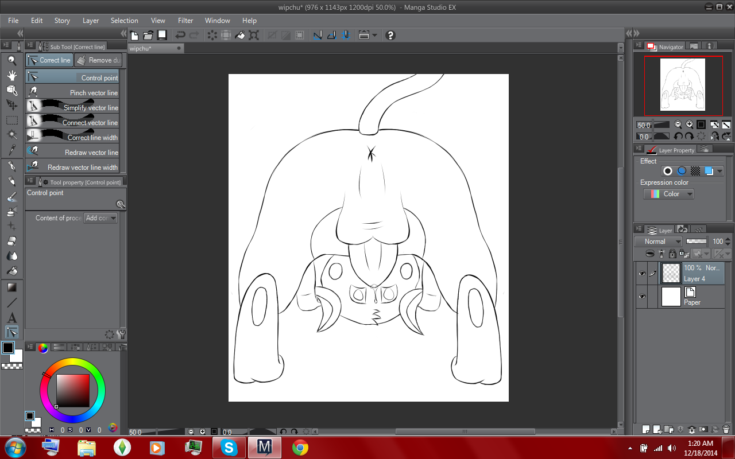Open the Help question mark icon
The height and width of the screenshot is (459, 735).
(x=390, y=35)
